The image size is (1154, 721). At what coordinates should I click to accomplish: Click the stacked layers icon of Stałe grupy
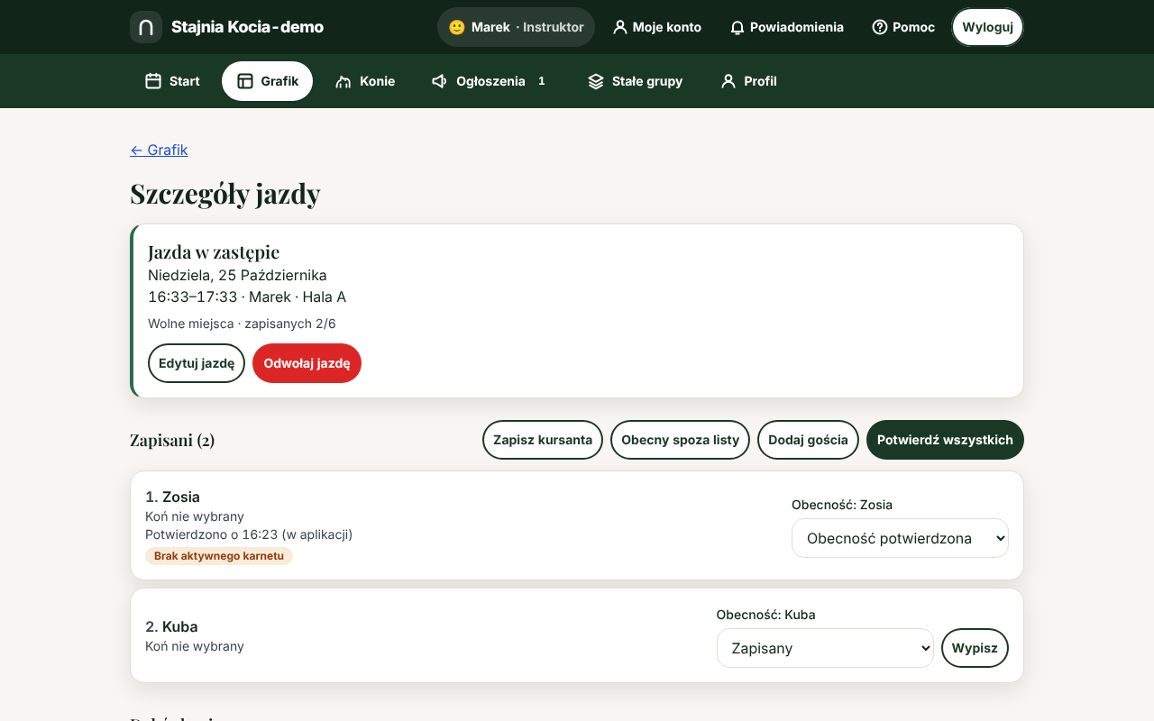[596, 81]
